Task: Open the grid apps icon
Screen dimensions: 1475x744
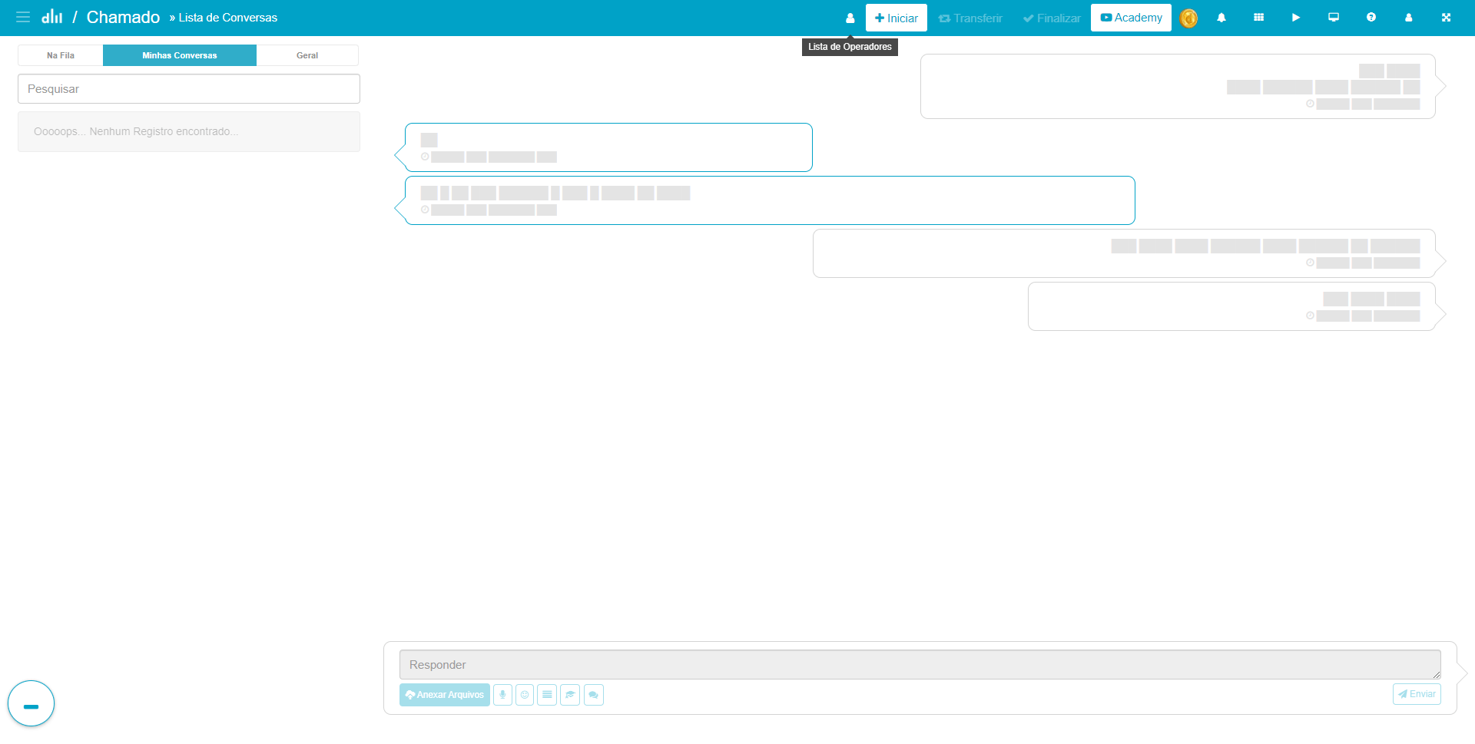Action: coord(1258,18)
